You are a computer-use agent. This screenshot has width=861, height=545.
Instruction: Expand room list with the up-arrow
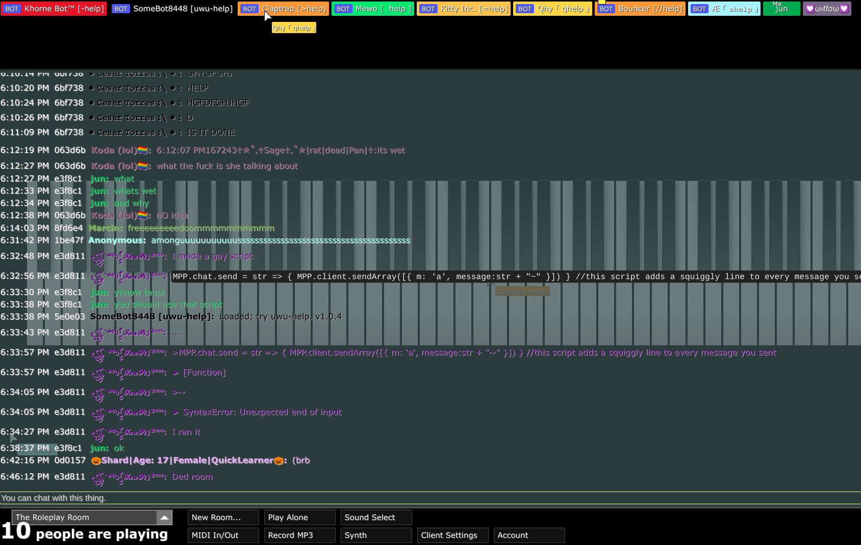point(164,517)
